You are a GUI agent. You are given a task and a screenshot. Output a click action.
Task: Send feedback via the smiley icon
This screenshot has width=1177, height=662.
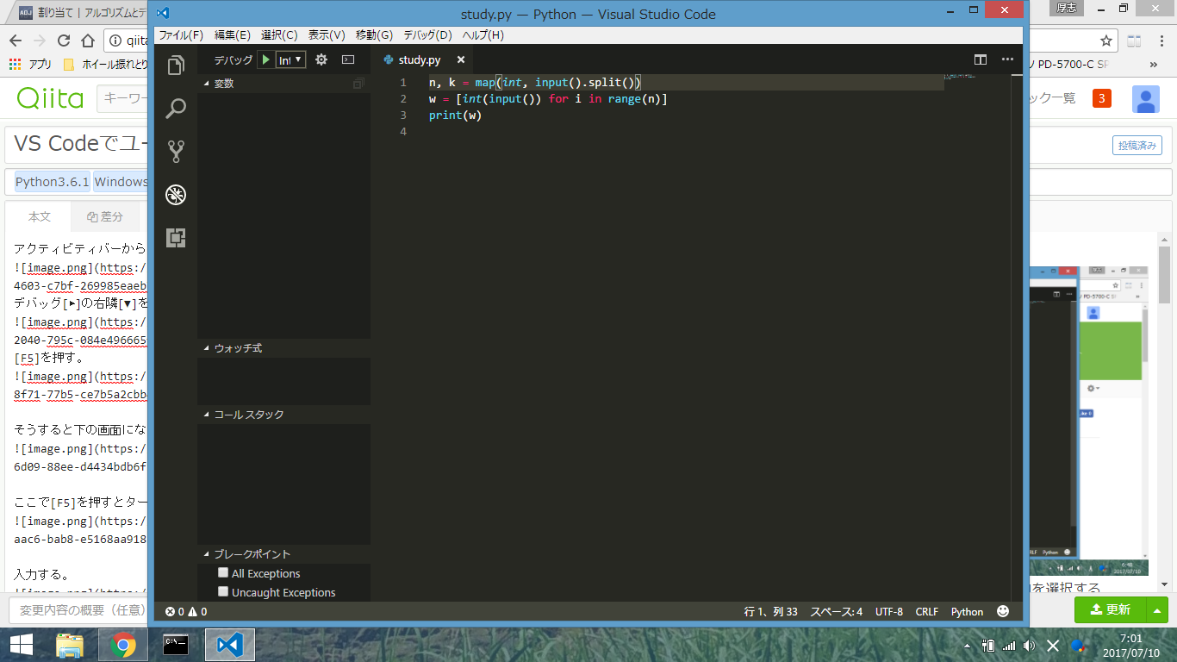1002,611
